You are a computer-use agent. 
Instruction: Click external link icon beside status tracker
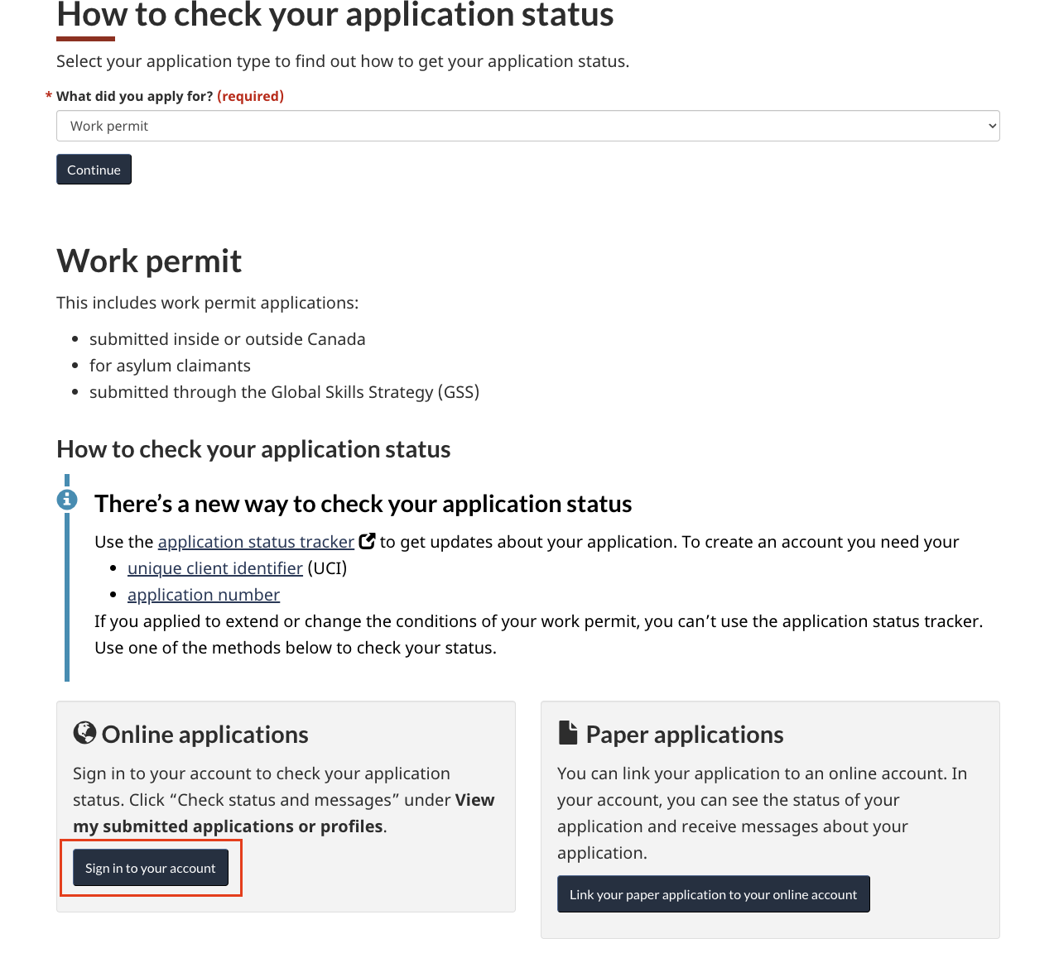pos(367,541)
